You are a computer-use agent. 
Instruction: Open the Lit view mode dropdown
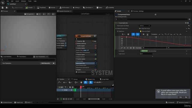tap(39, 14)
